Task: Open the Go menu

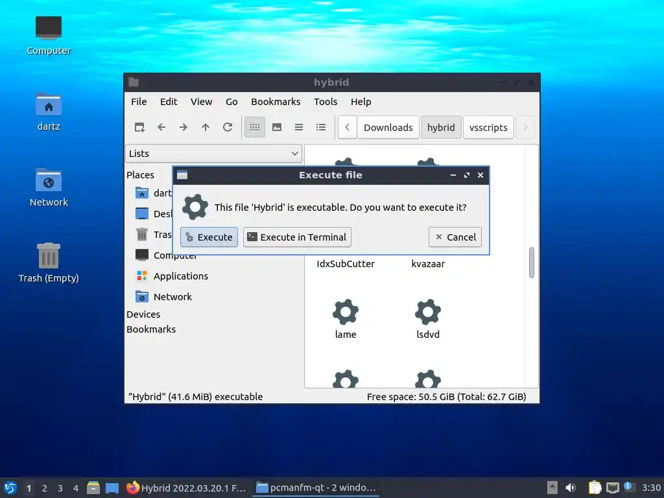Action: 231,102
